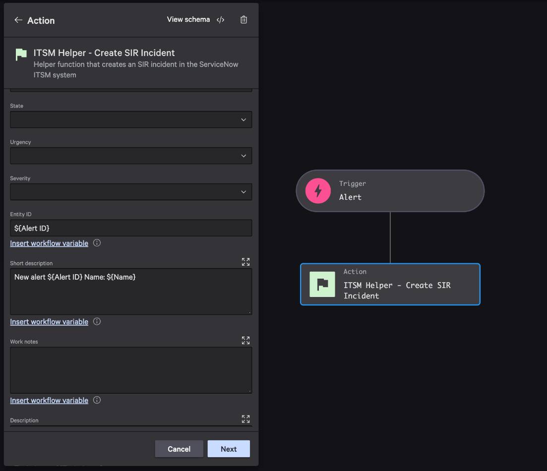This screenshot has height=471, width=547.
Task: Click the pink lightning Trigger icon
Action: coord(318,191)
